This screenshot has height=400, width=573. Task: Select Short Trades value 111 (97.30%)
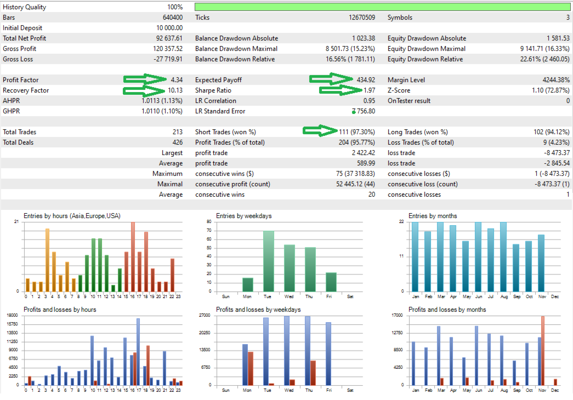pos(356,132)
